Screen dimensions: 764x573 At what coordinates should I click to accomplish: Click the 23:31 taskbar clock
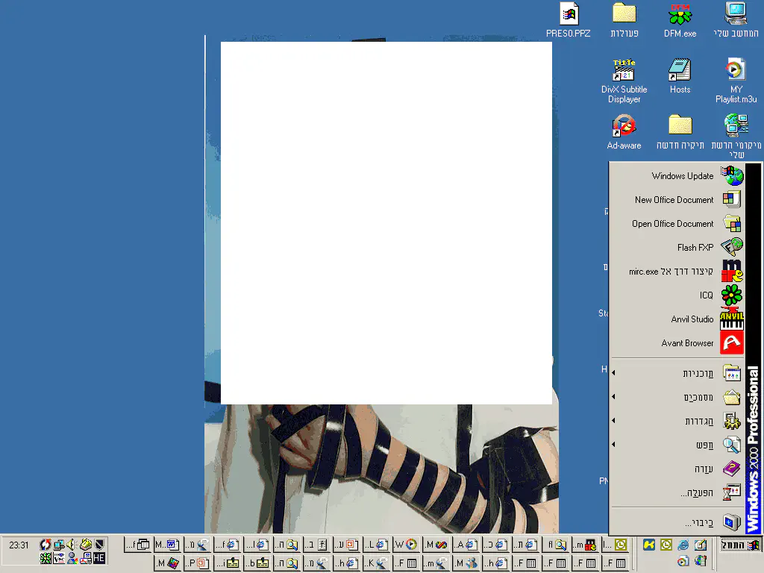[19, 545]
